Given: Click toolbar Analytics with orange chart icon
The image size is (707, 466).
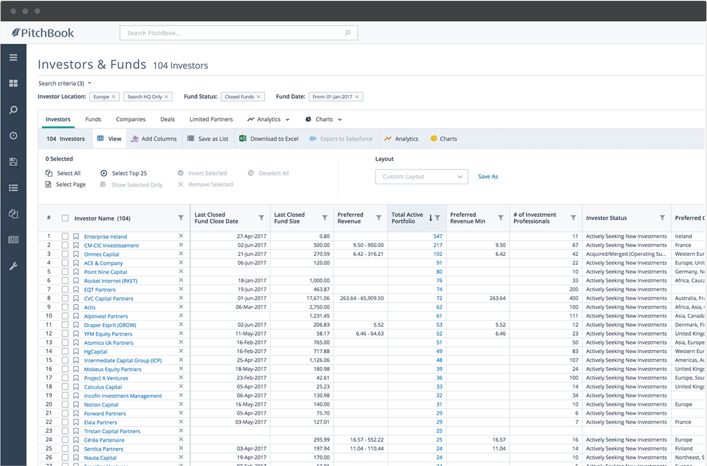Looking at the screenshot, I should (x=401, y=139).
